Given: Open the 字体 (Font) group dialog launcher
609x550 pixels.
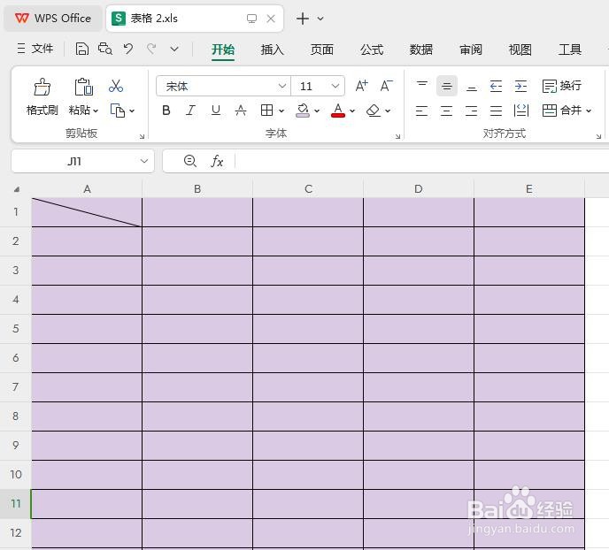Looking at the screenshot, I should tap(397, 136).
